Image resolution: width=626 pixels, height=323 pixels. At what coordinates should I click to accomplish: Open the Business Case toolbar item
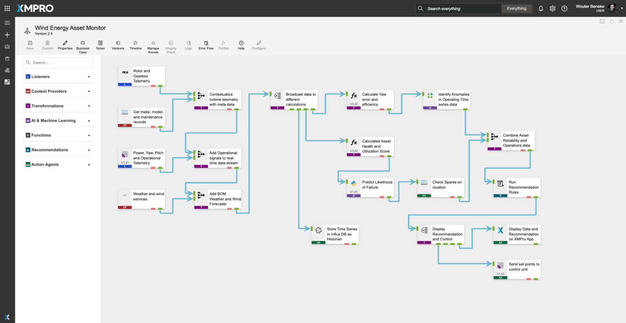pyautogui.click(x=83, y=46)
